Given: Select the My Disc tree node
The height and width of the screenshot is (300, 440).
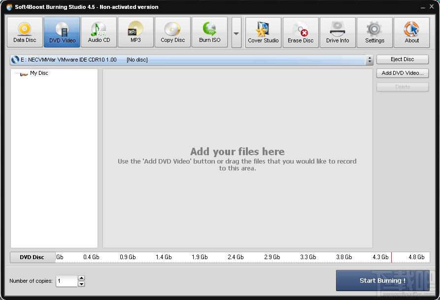Looking at the screenshot, I should [x=39, y=73].
